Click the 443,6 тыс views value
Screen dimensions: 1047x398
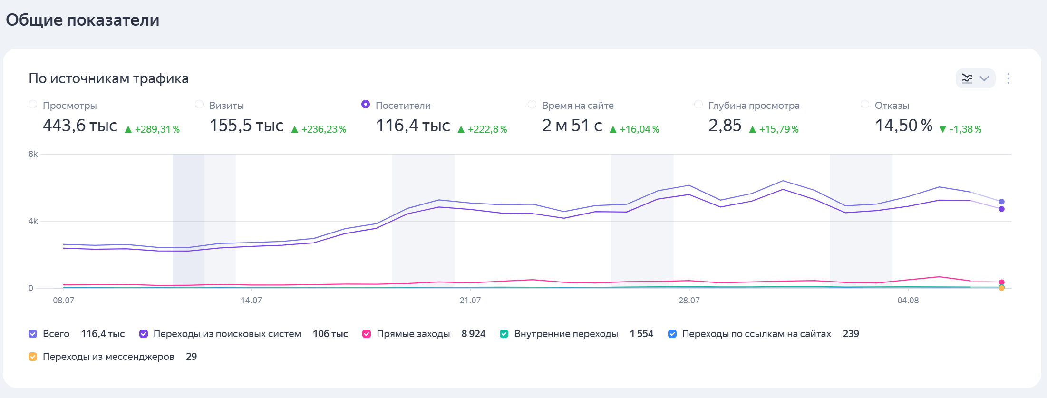[80, 126]
